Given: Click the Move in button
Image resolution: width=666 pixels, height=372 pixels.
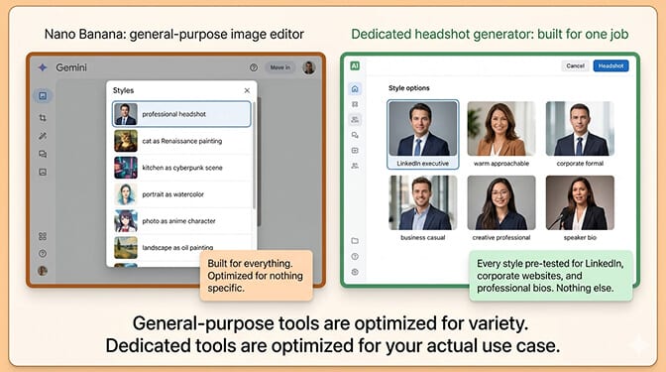Looking at the screenshot, I should (279, 67).
